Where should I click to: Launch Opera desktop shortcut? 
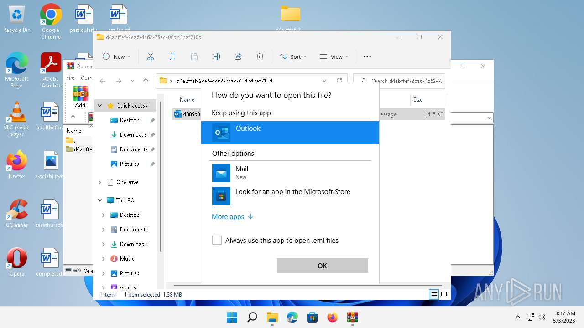tap(17, 262)
